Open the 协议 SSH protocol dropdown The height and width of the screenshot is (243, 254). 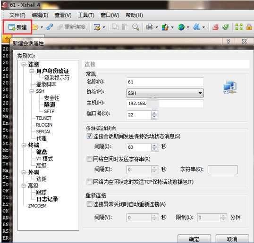pos(165,93)
